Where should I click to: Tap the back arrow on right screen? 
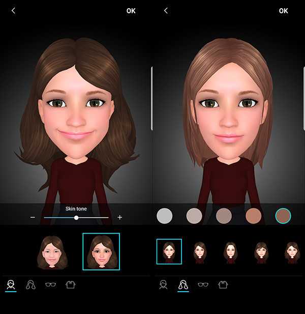[x=166, y=11]
